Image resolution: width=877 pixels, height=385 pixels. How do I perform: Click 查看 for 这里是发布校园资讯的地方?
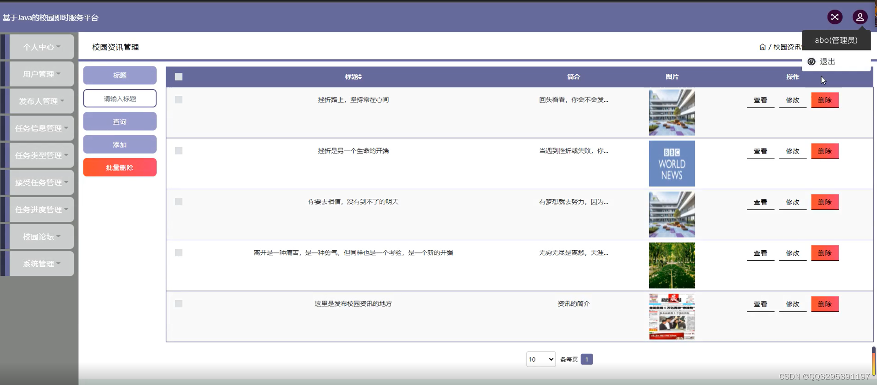pos(761,304)
